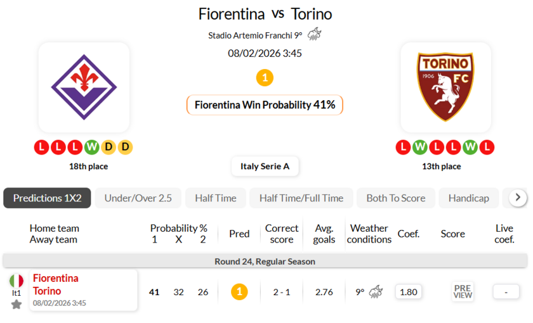Screen dimensions: 533x323
Task: Switch to the Under/Over 2.5 tab
Action: [138, 198]
